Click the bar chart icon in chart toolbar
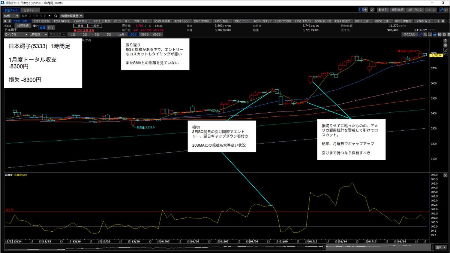The image size is (450, 253). [x=430, y=34]
